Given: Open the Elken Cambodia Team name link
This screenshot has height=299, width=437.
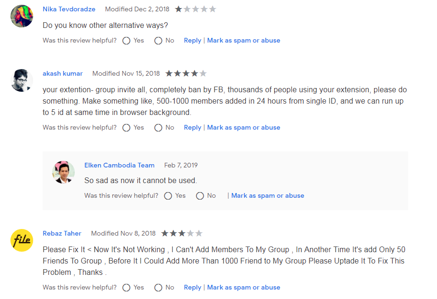Looking at the screenshot, I should pyautogui.click(x=119, y=165).
